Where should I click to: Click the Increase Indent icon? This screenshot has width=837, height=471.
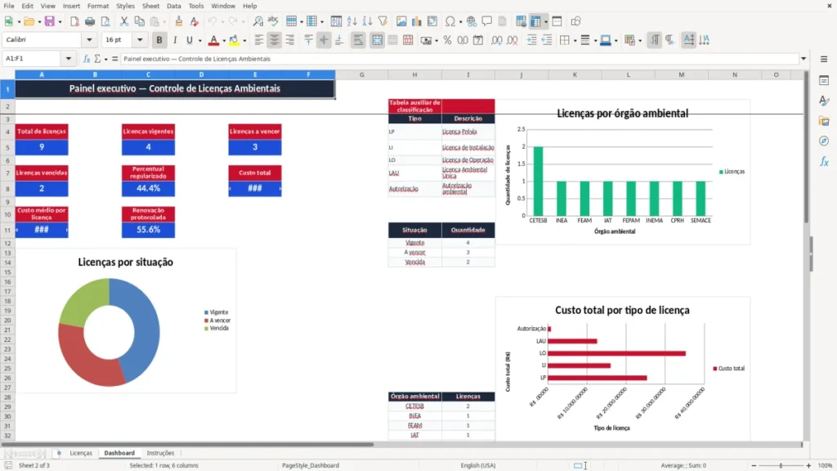(531, 40)
